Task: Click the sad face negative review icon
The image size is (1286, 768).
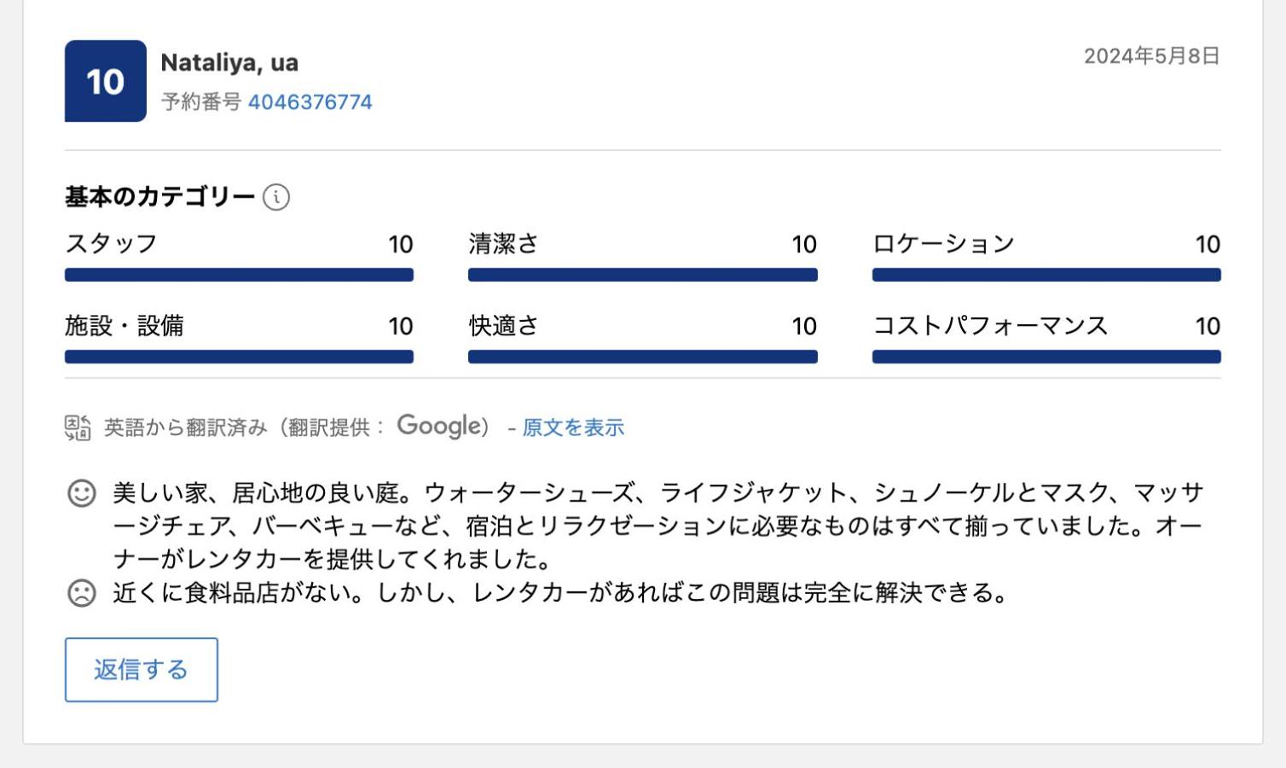Action: point(82,592)
